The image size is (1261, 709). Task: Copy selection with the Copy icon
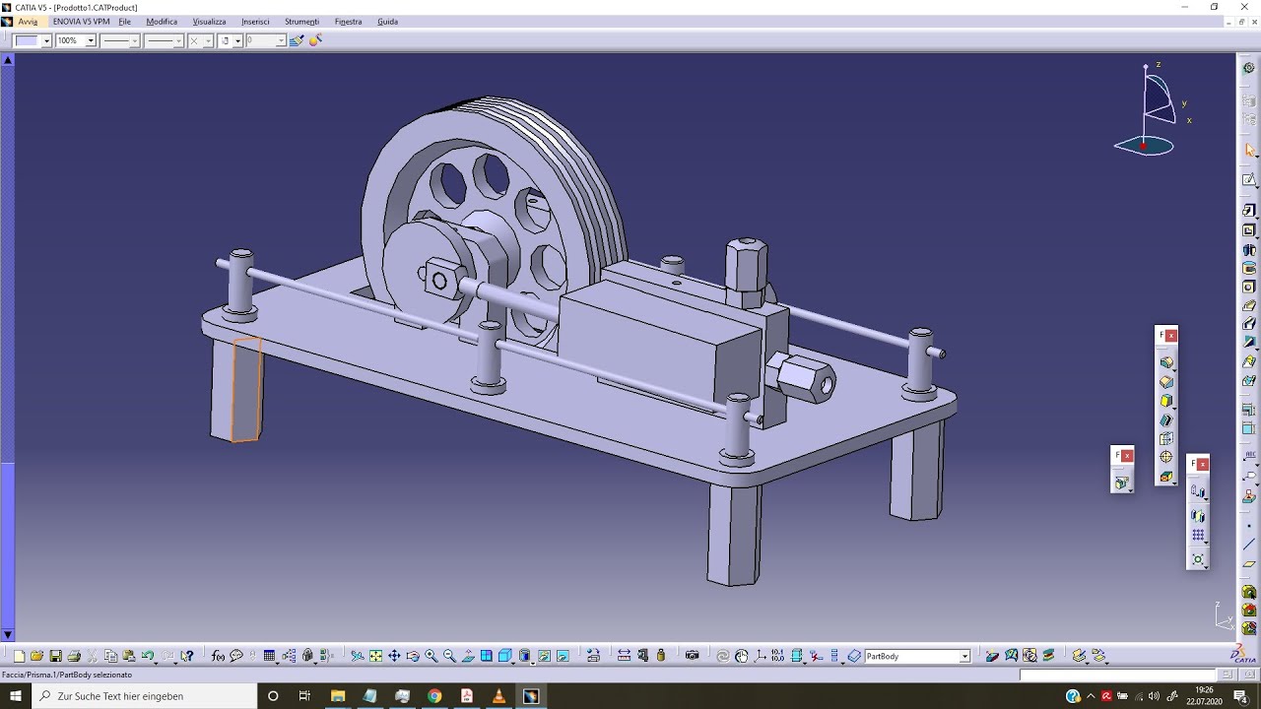110,656
